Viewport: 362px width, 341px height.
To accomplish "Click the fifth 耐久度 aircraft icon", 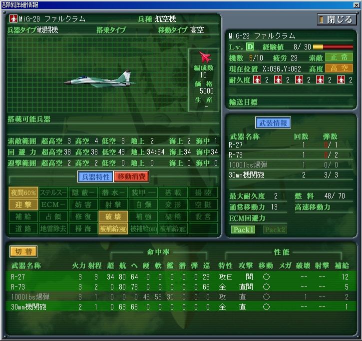I will tap(341, 80).
